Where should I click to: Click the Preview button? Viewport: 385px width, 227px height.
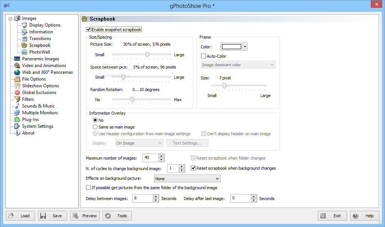click(x=85, y=216)
